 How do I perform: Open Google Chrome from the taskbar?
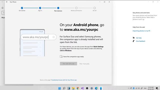pyautogui.click(x=78, y=88)
